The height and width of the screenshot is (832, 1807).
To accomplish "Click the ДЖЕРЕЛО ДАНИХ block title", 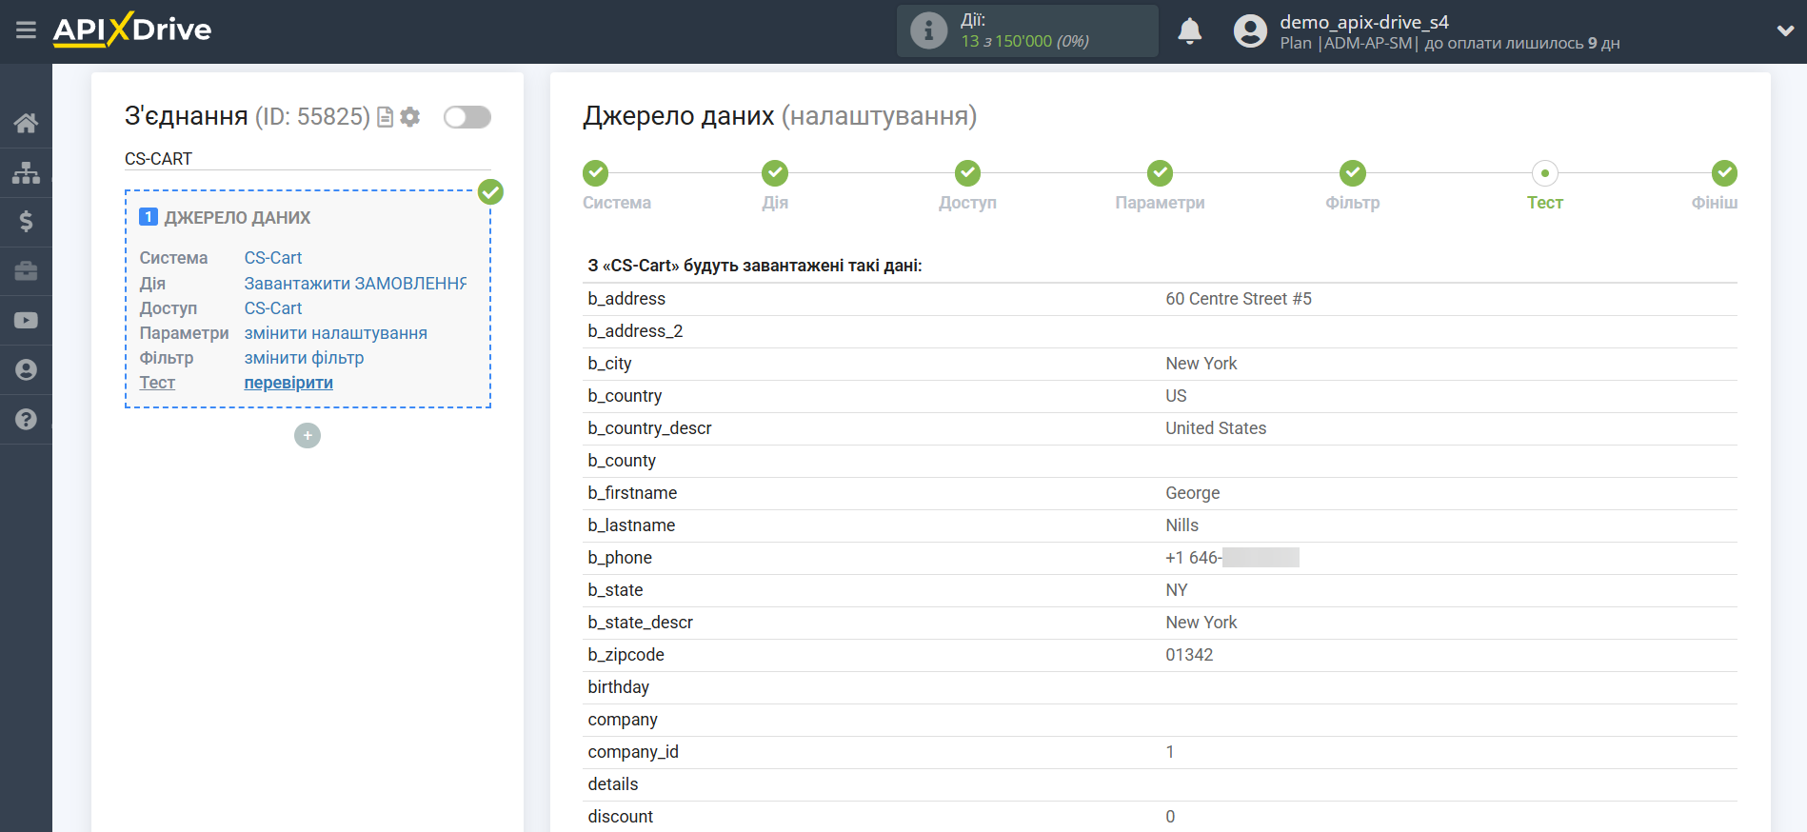I will [x=237, y=218].
